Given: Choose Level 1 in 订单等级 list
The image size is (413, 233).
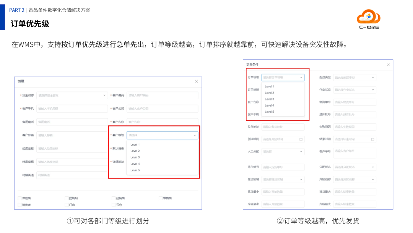Looking at the screenshot, I should [x=283, y=87].
